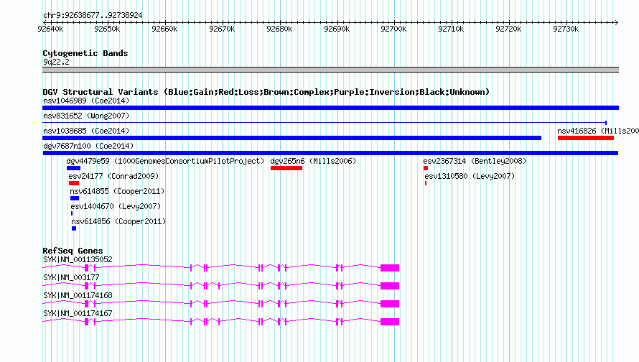Viewport: 639px width, 362px height.
Task: Click the nsv1038685 (Coe2014) label
Action: pos(86,131)
